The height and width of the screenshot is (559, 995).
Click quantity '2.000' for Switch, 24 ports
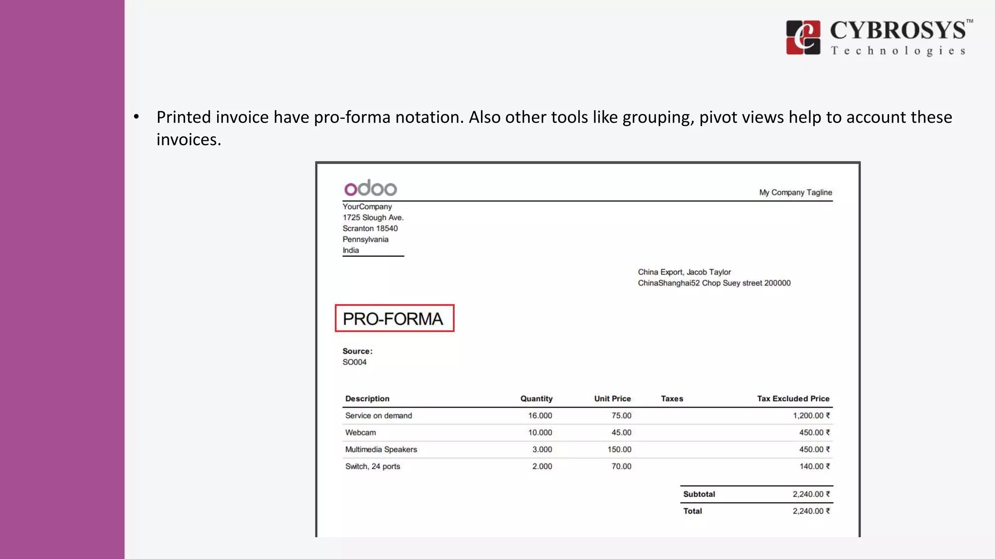pyautogui.click(x=542, y=466)
